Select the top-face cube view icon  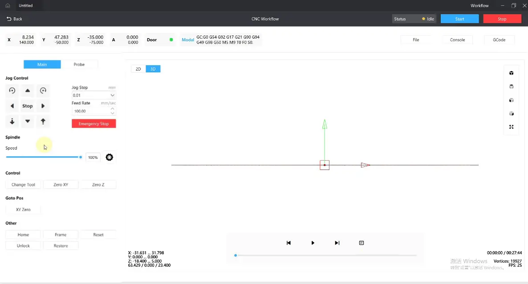[x=512, y=87]
